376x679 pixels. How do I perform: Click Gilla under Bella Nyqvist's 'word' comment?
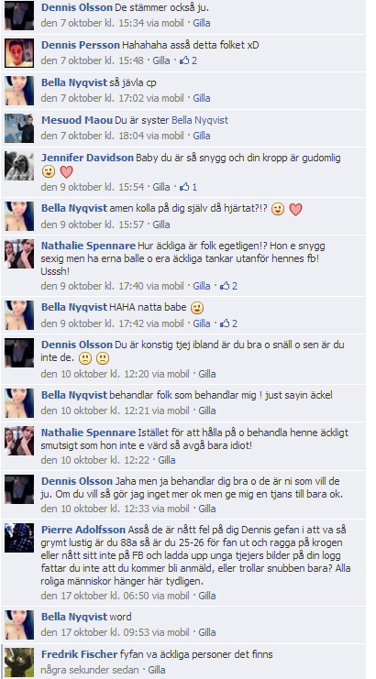[207, 632]
